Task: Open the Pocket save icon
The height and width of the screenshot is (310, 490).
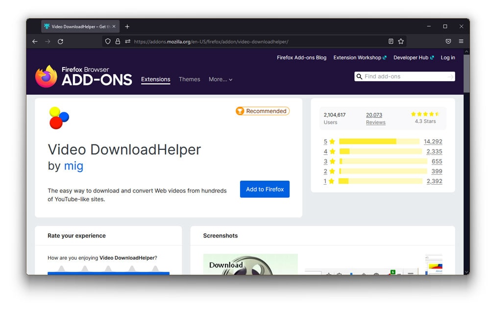Action: pos(448,42)
